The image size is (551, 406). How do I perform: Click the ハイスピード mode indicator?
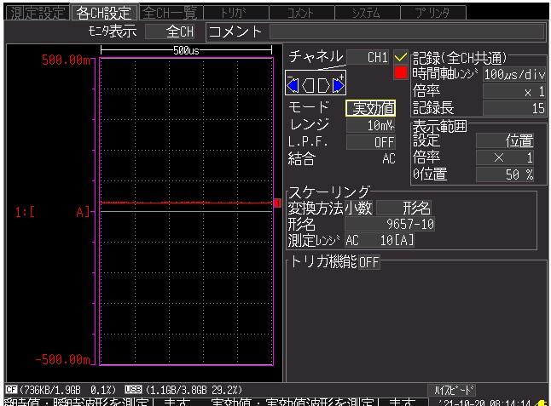pos(452,390)
